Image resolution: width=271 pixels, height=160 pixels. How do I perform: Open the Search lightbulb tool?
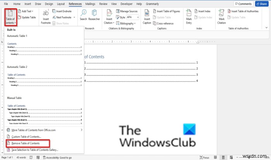click(83, 15)
